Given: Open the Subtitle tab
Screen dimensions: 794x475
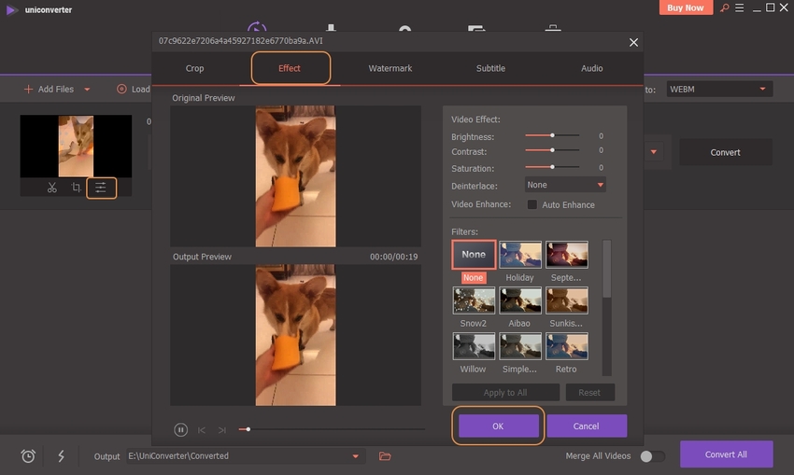Looking at the screenshot, I should point(490,68).
